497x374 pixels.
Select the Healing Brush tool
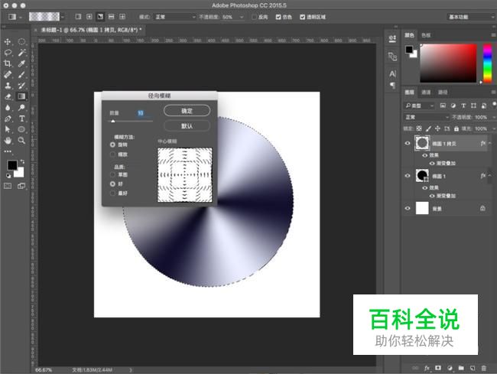(x=8, y=74)
